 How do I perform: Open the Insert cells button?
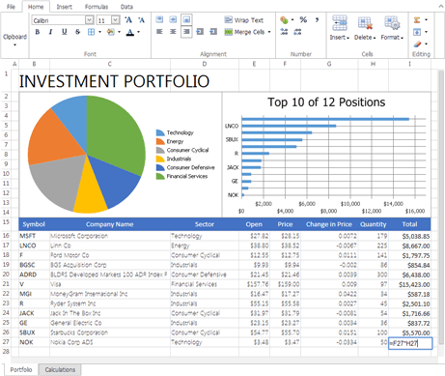click(340, 28)
